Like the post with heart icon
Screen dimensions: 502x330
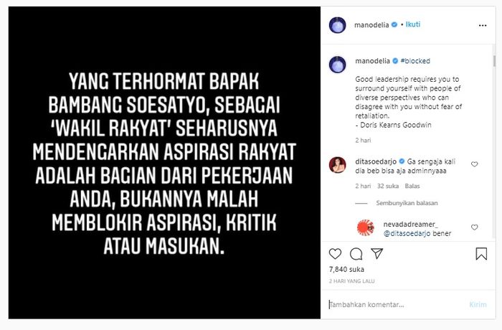coord(335,254)
